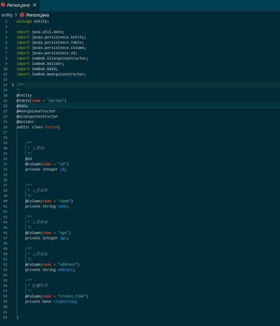Screen dimensions: 280x326
Task: Click the Person class name on line 26
Action: pyautogui.click(x=51, y=127)
